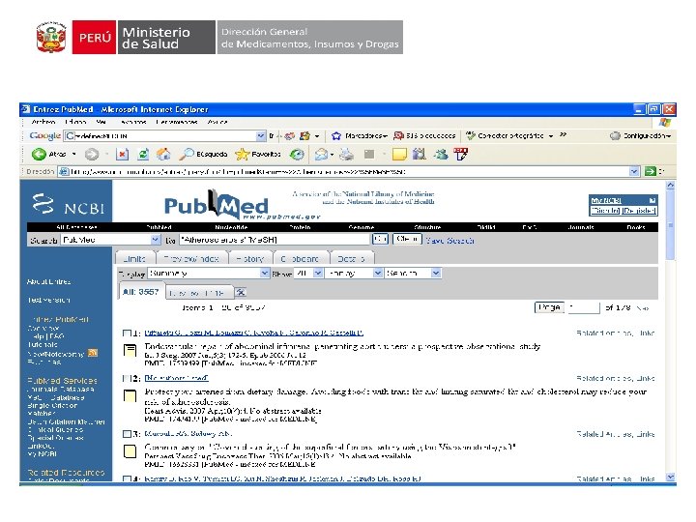Stop loading with the red X icon
This screenshot has width=696, height=522.
[x=122, y=154]
